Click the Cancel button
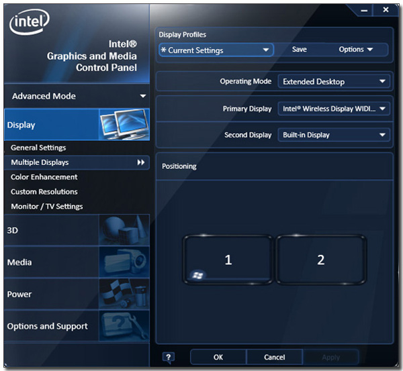The image size is (403, 371). pyautogui.click(x=275, y=357)
